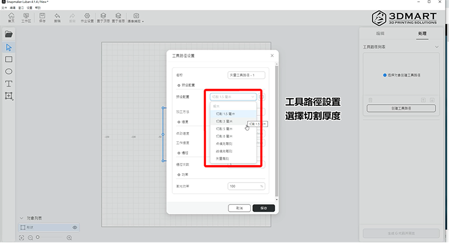This screenshot has height=252, width=449.
Task: Collapse the 工具路径列表 toolpath list chevron
Action: click(x=437, y=48)
